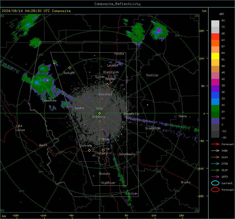Click the yellow diamond marker above Calgary label
This screenshot has width=235, height=219.
tap(103, 150)
